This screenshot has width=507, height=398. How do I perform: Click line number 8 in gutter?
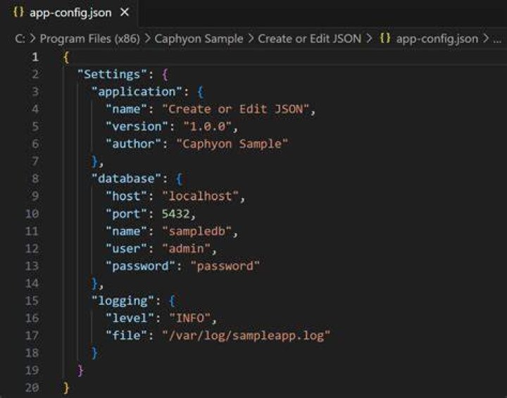(35, 179)
